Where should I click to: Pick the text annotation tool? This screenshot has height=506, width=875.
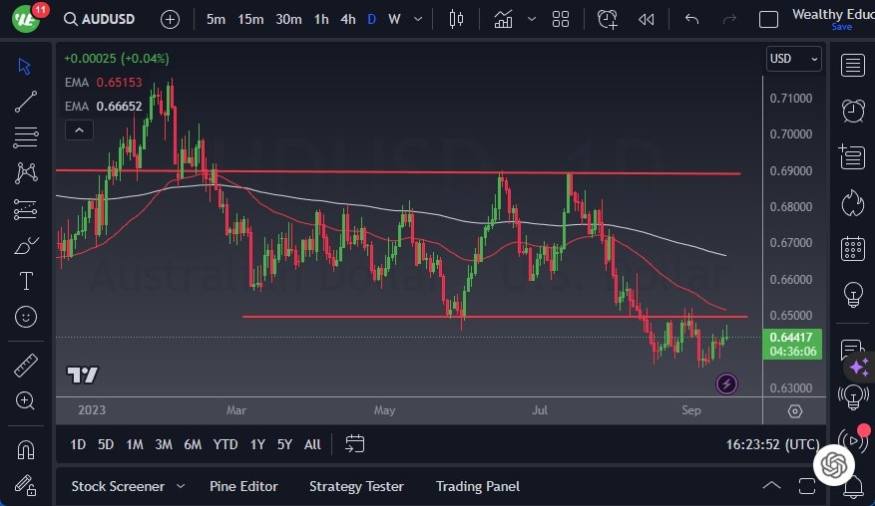click(x=26, y=281)
